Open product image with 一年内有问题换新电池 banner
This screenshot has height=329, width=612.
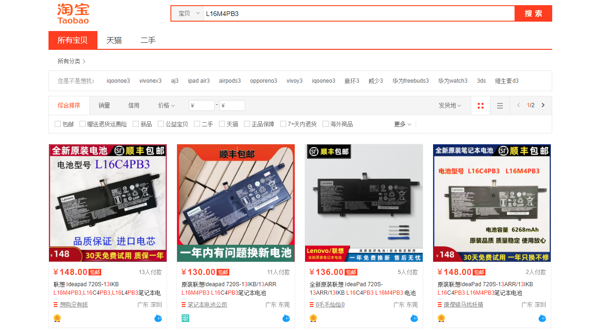(236, 203)
